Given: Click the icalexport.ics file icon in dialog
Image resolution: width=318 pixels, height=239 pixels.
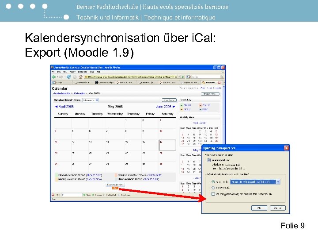Looking at the screenshot, I should click(209, 160).
